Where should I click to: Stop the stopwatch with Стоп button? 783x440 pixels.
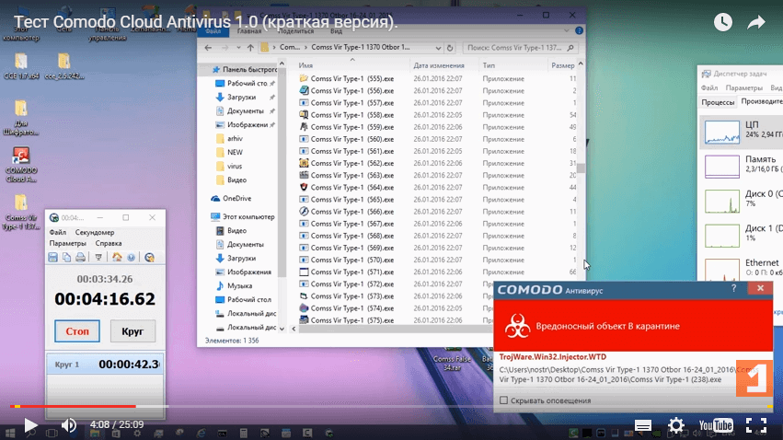[x=77, y=331]
